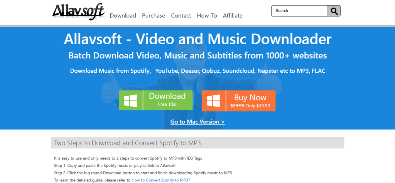The height and width of the screenshot is (183, 395).
Task: Follow the Go to Mac Version link
Action: click(x=197, y=122)
